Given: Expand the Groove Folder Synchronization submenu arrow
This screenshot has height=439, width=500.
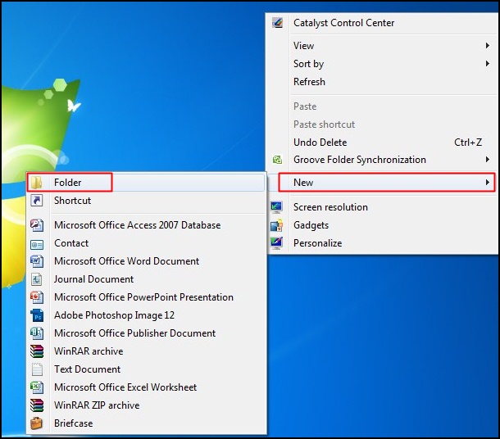Looking at the screenshot, I should [x=487, y=159].
